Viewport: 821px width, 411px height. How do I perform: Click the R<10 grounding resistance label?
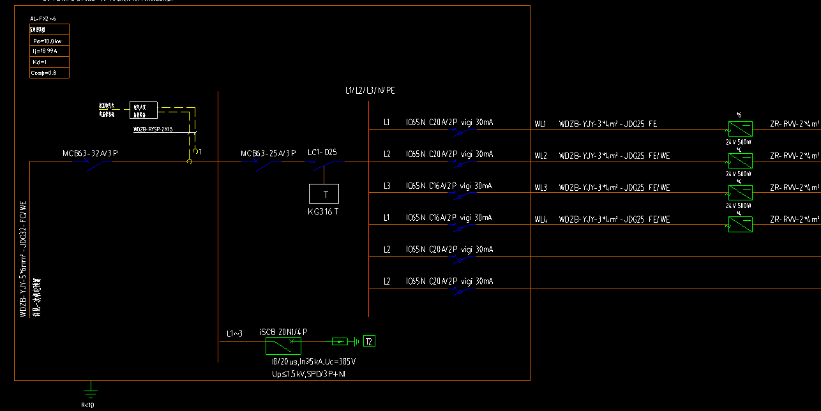(87, 405)
